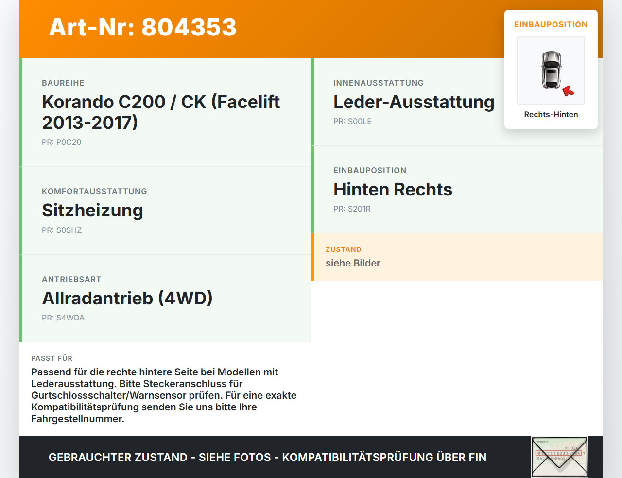
Task: Select the Hinten Rechts value
Action: point(393,189)
